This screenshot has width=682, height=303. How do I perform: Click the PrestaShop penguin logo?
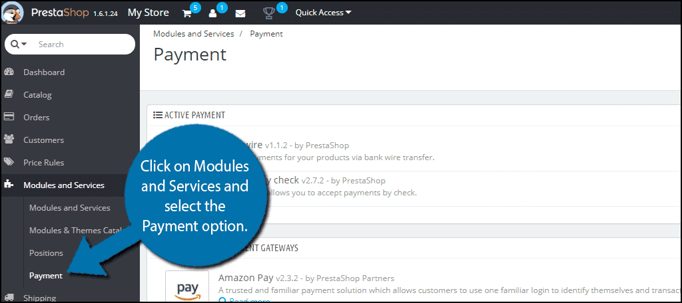click(13, 12)
